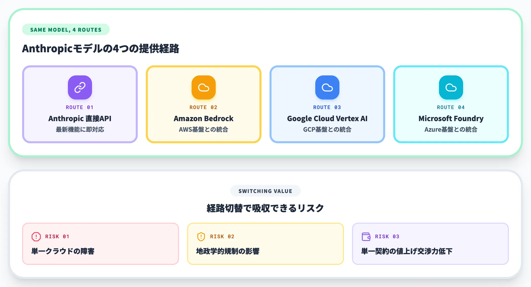Viewport: 531px width, 287px height.
Task: Click the text AWS基盤との統合
Action: tap(204, 129)
